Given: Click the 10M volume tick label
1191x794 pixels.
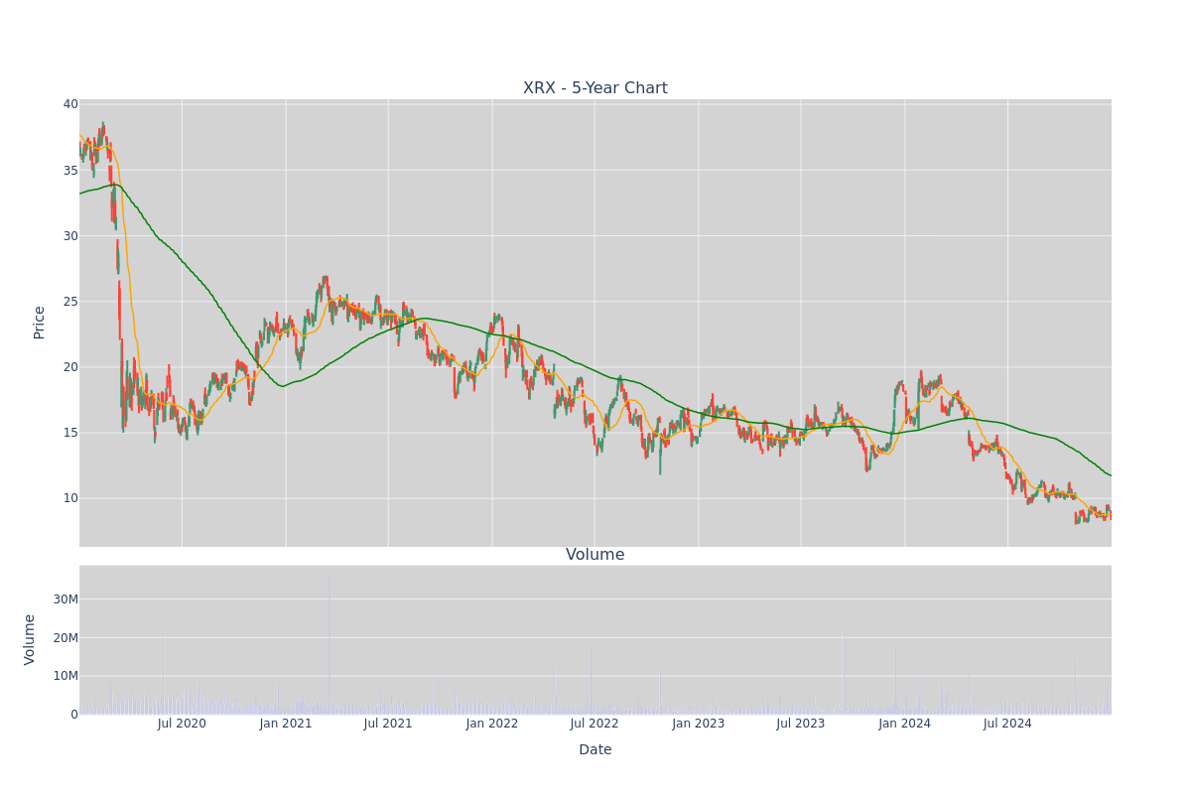Looking at the screenshot, I should [66, 676].
